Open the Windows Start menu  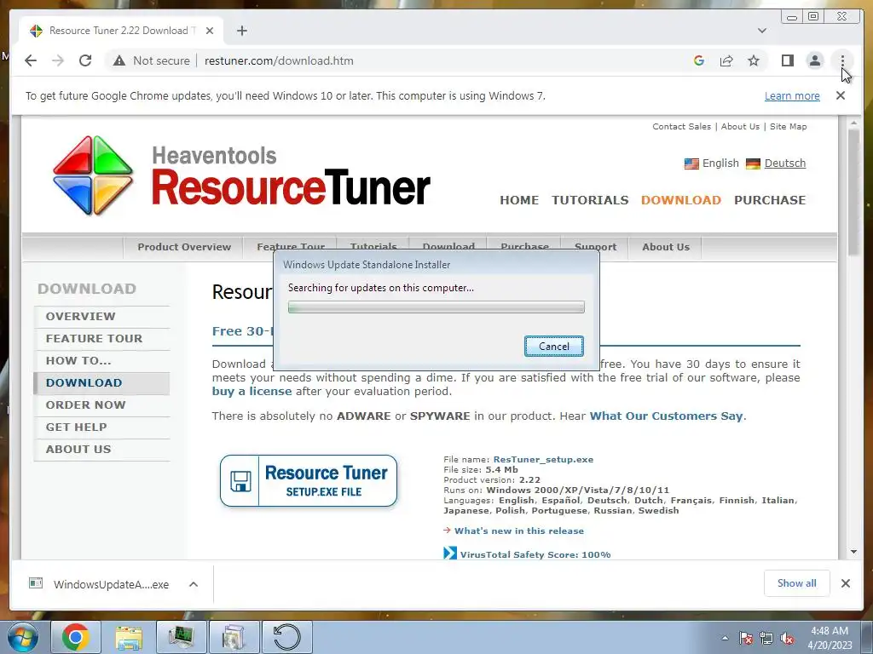coord(22,638)
